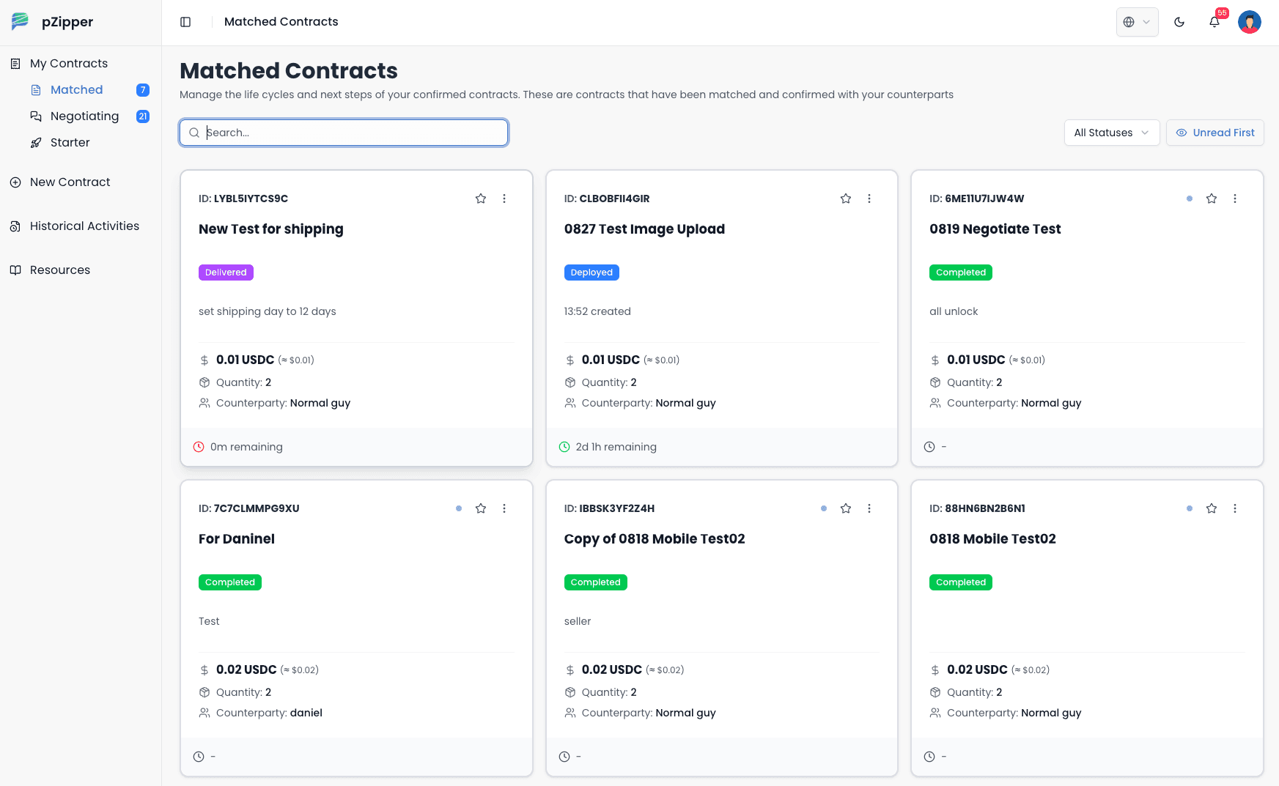
Task: Toggle Unread First filtering
Action: click(1215, 133)
